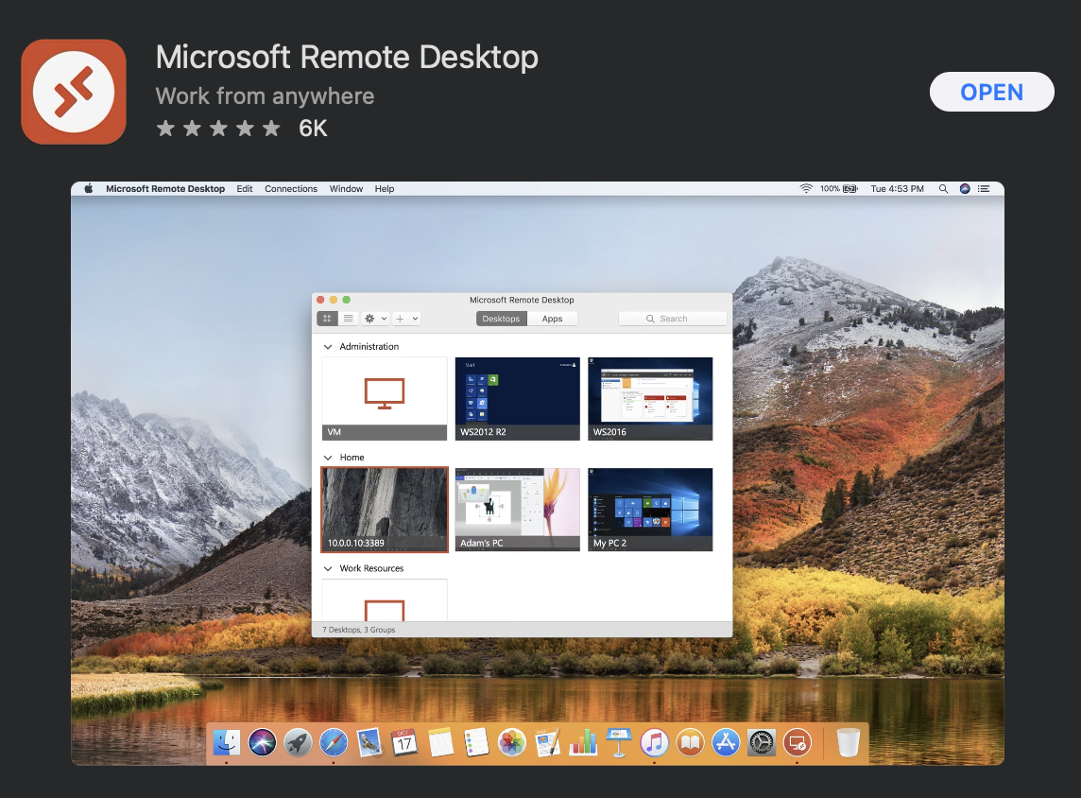Open App Store from the Dock
The image size is (1081, 798).
click(726, 743)
